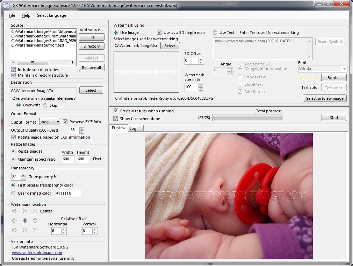Expand the Font Vrinda dropdown
Image resolution: width=353 pixels, height=266 pixels.
point(323,69)
